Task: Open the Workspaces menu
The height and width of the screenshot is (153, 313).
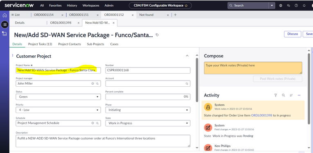Action: tap(91, 6)
